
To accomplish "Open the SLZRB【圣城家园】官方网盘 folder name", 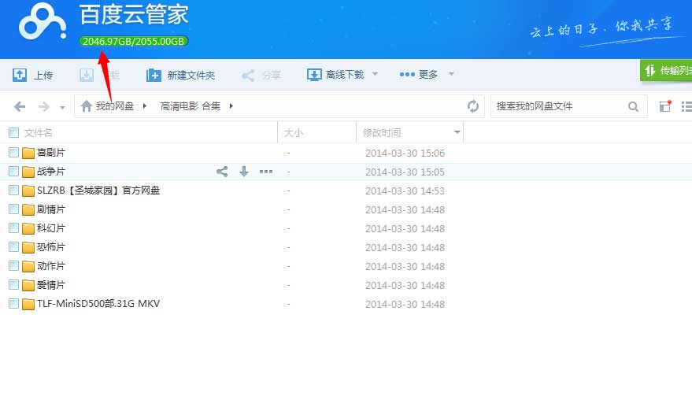I will click(x=98, y=191).
